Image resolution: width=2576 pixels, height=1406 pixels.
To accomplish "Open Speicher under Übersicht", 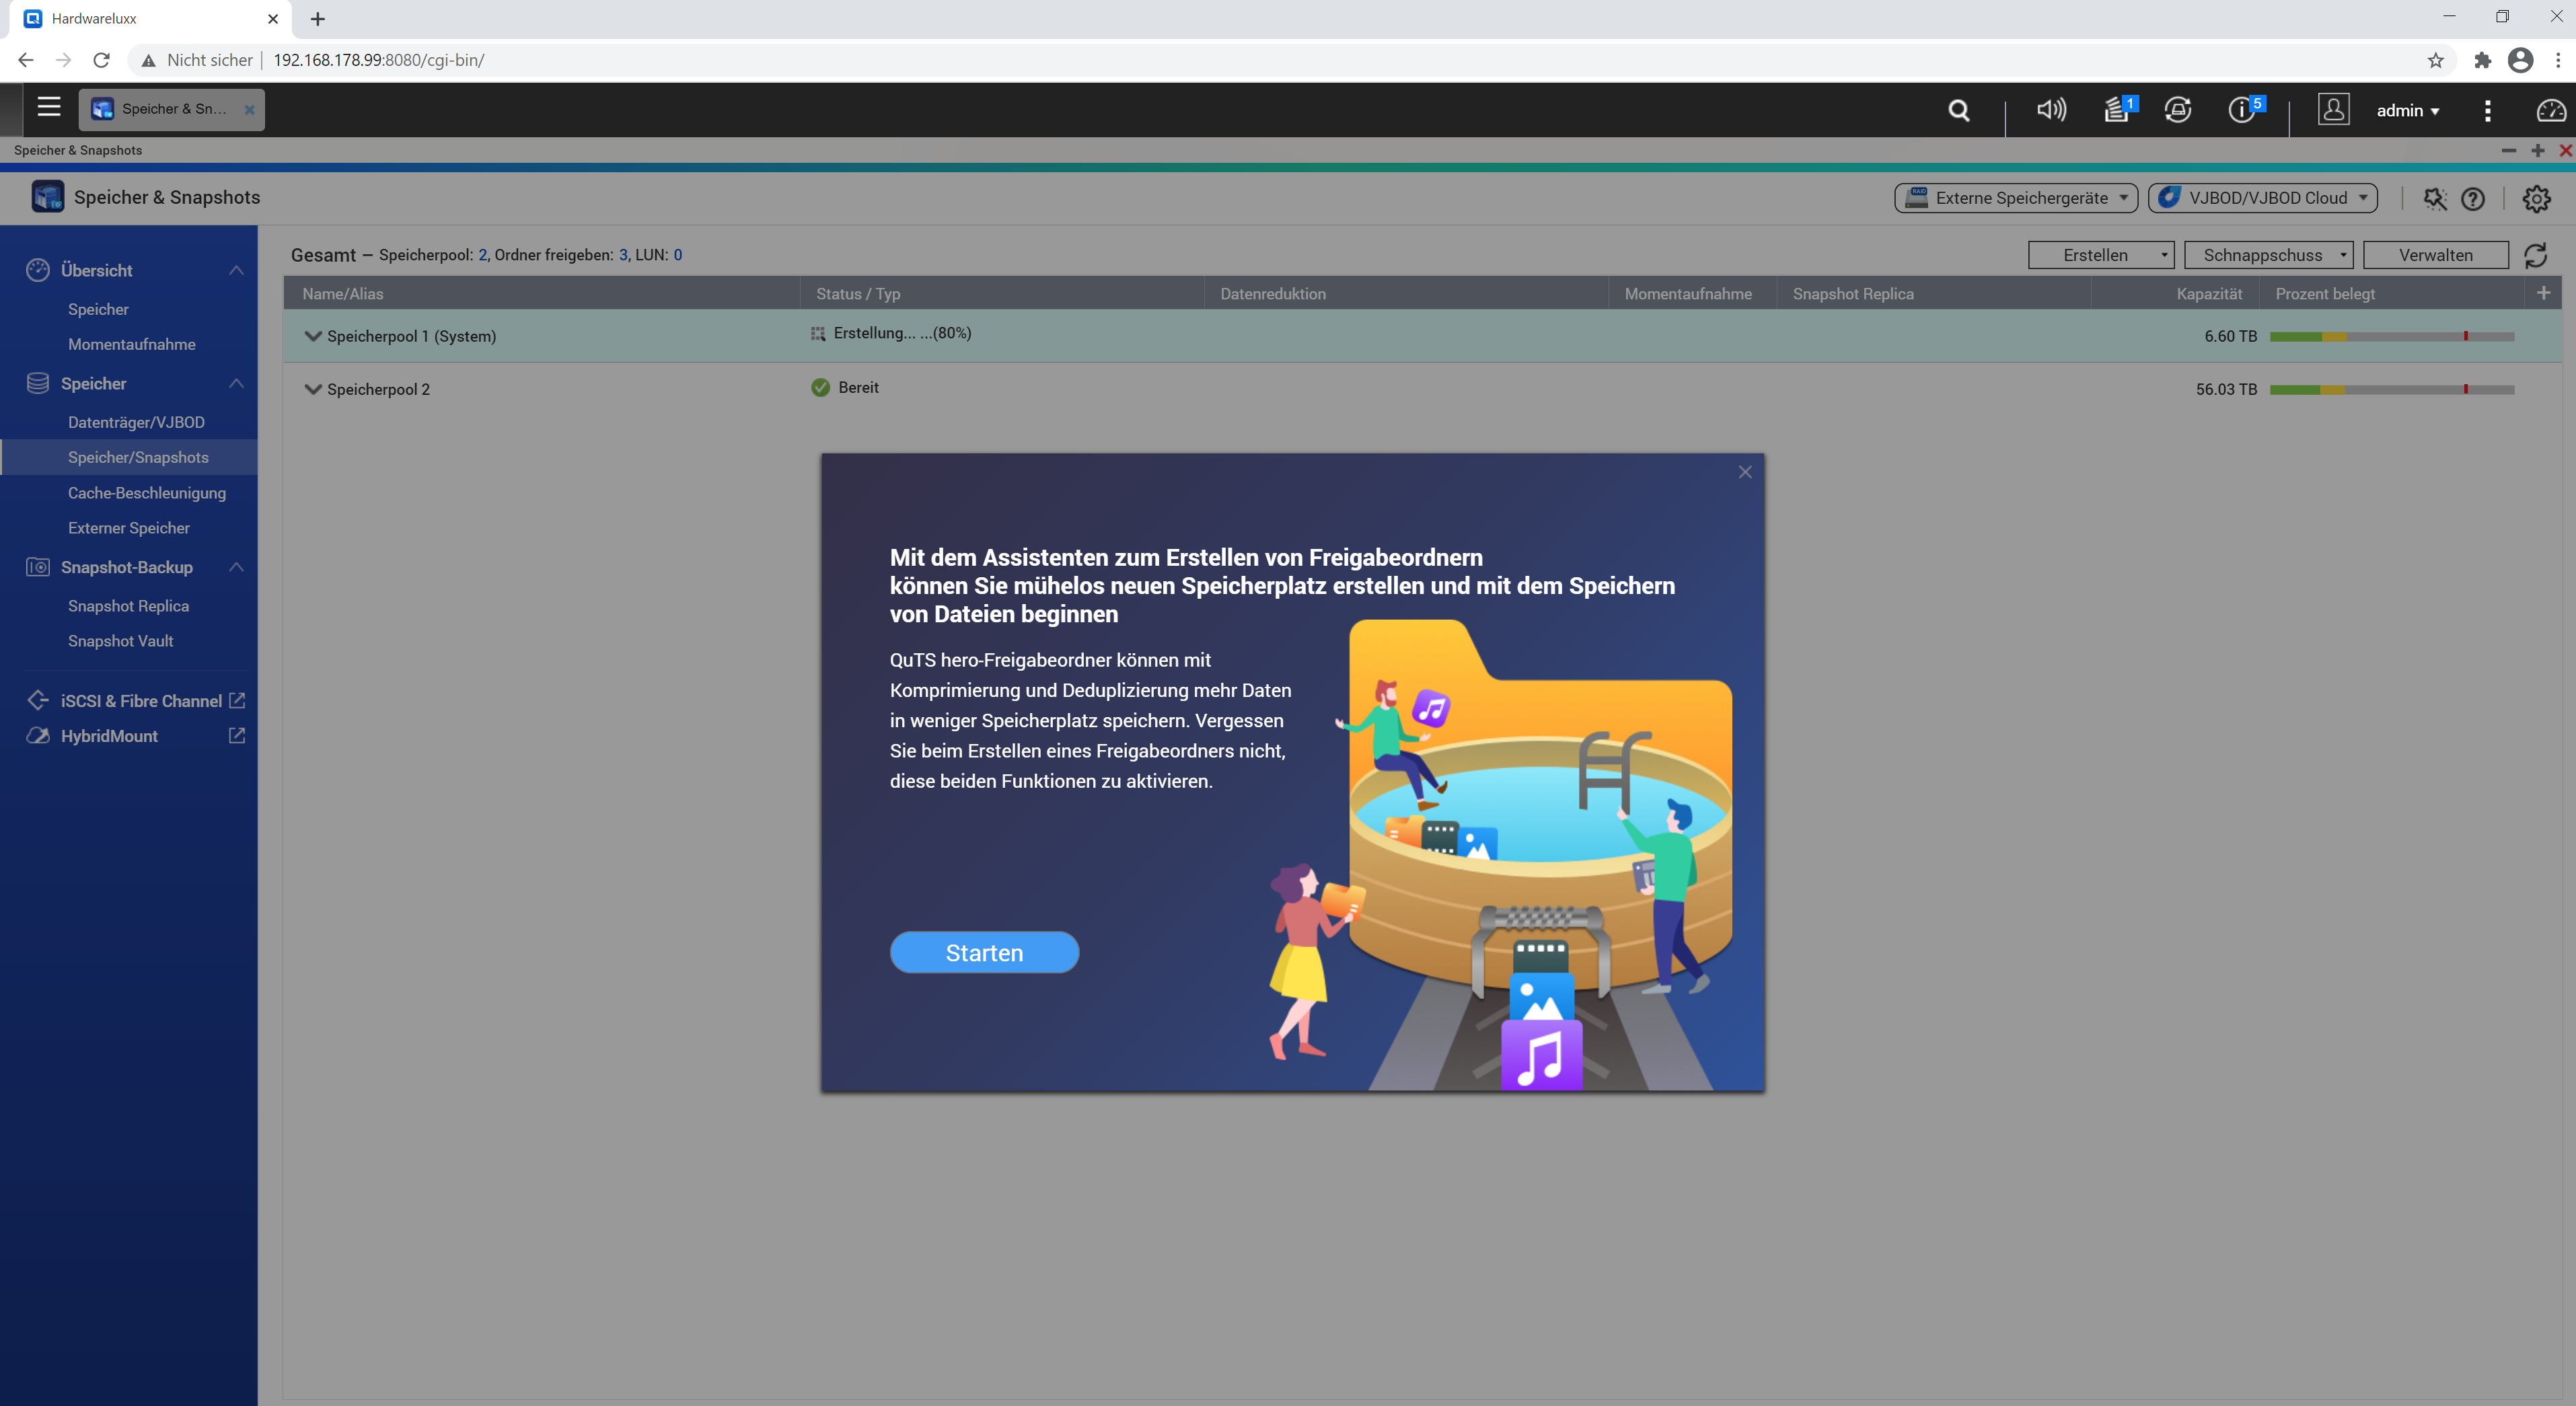I will tap(98, 309).
